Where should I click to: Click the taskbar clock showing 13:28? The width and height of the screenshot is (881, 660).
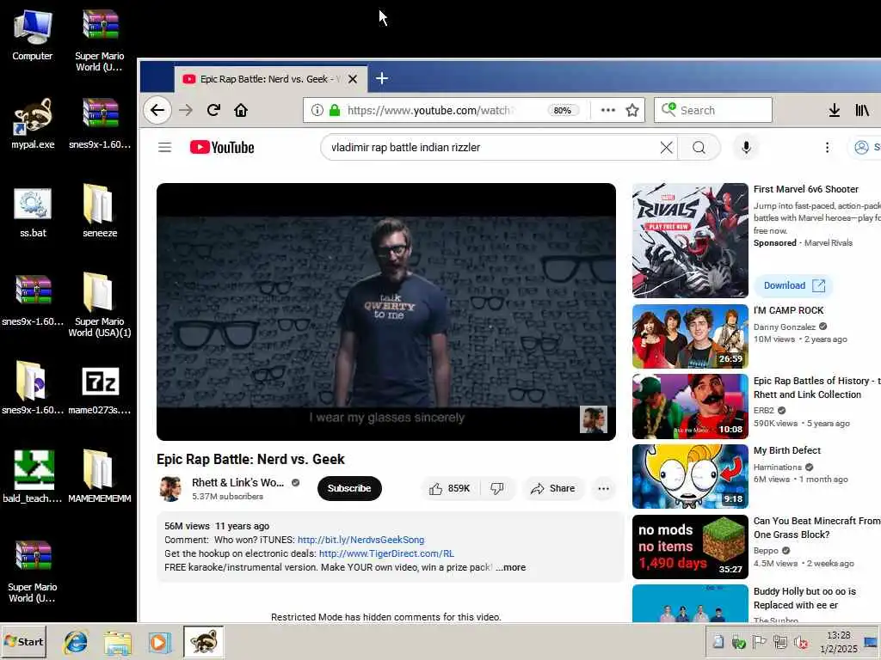(x=838, y=641)
